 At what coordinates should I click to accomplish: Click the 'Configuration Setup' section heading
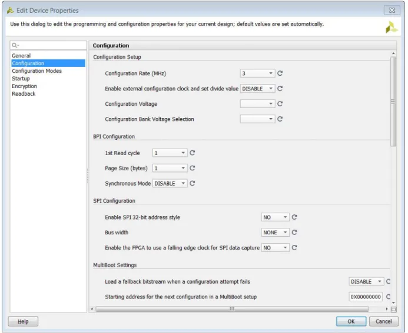point(117,57)
